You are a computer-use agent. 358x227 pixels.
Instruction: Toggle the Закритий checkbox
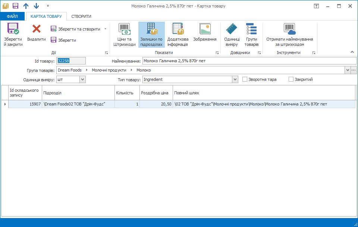tap(291, 79)
